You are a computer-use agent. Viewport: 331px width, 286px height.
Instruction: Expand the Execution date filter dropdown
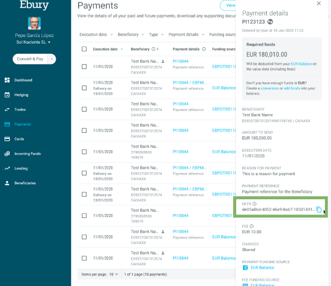coord(96,34)
